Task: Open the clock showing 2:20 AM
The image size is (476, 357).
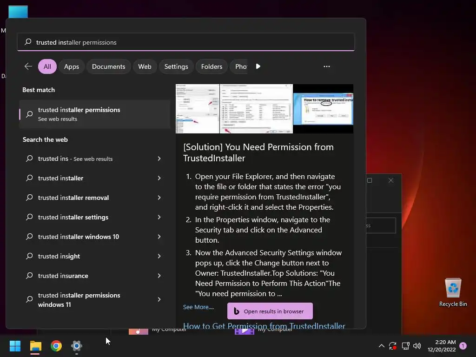Action: [x=442, y=346]
